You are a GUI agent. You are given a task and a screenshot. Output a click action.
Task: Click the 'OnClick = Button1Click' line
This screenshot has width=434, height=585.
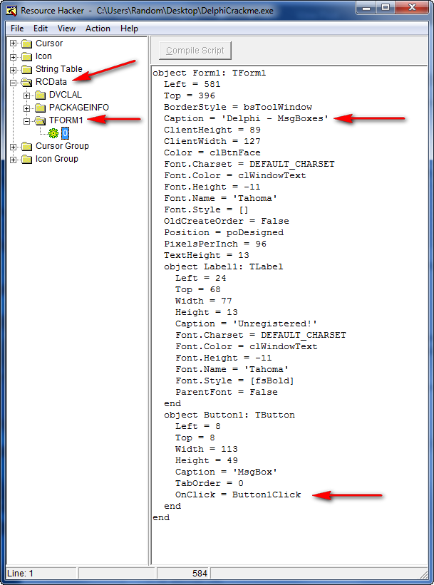(238, 495)
